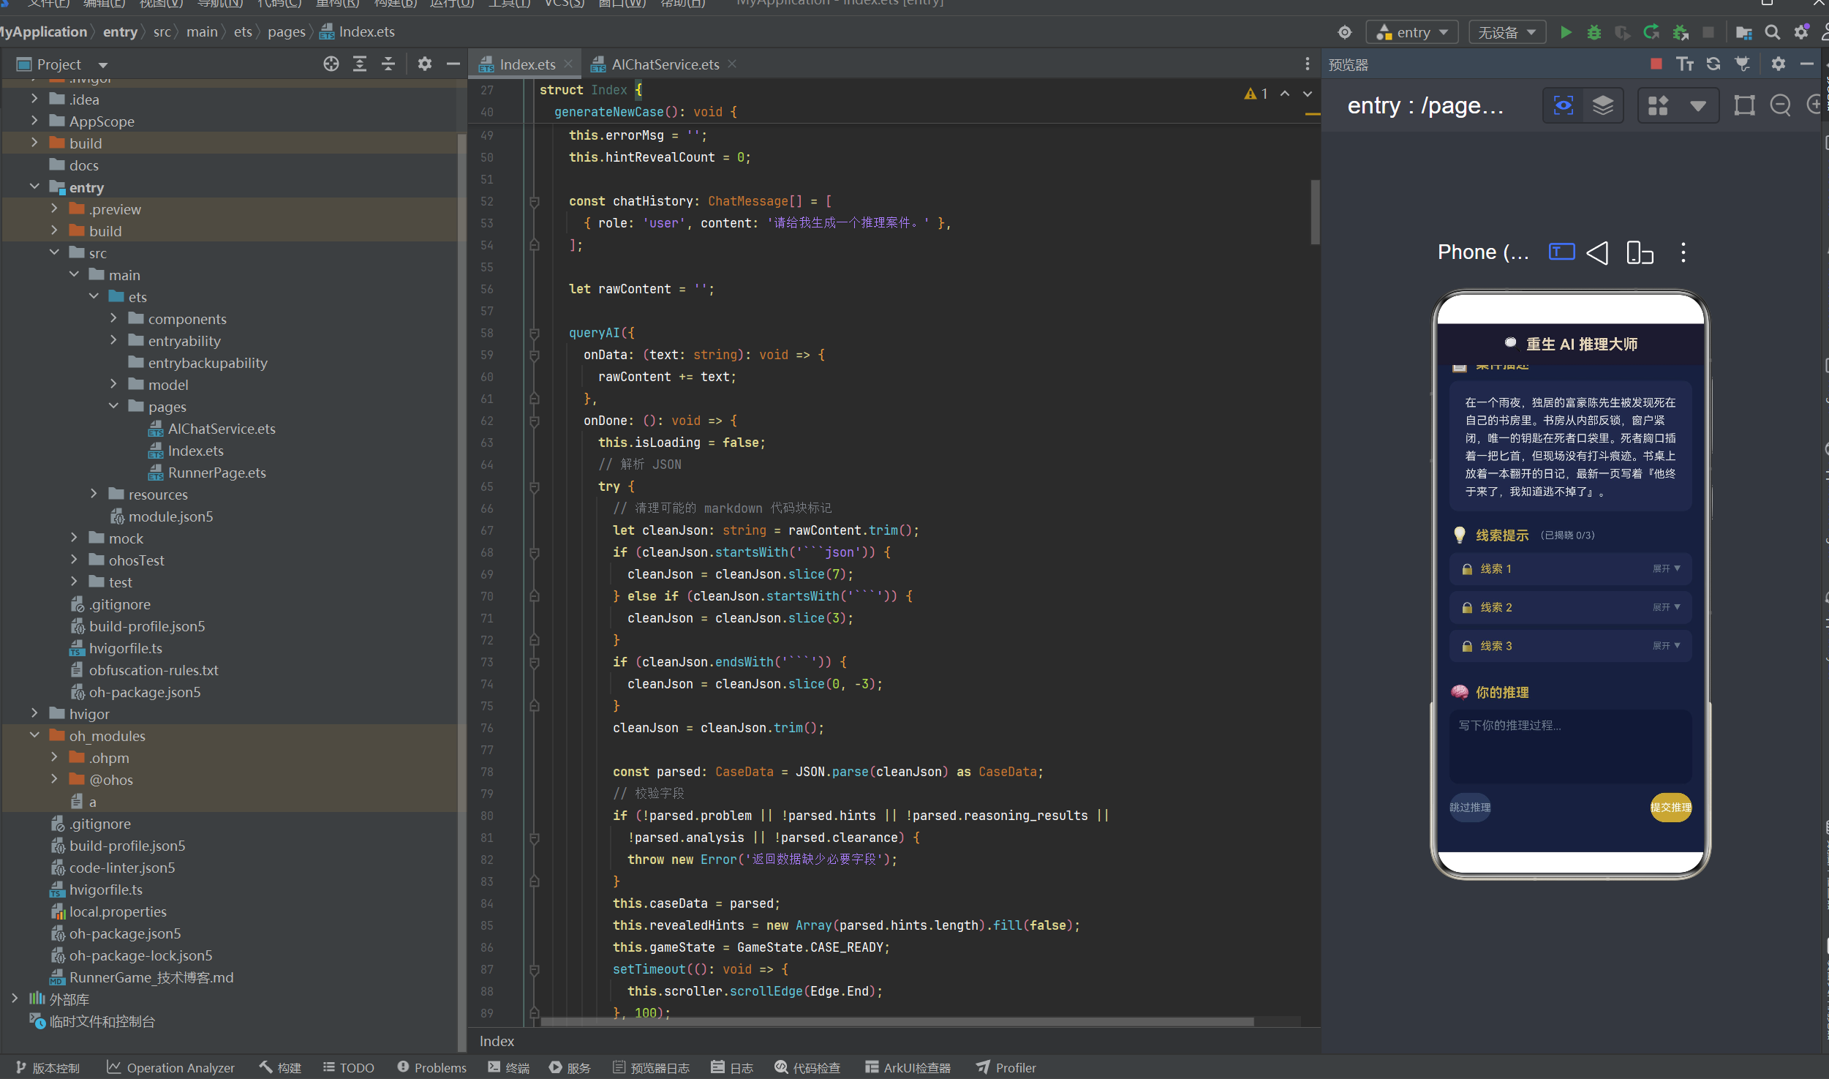Screen dimensions: 1829x1079
Task: Click 提交推理 button in the phone preview
Action: click(1671, 808)
